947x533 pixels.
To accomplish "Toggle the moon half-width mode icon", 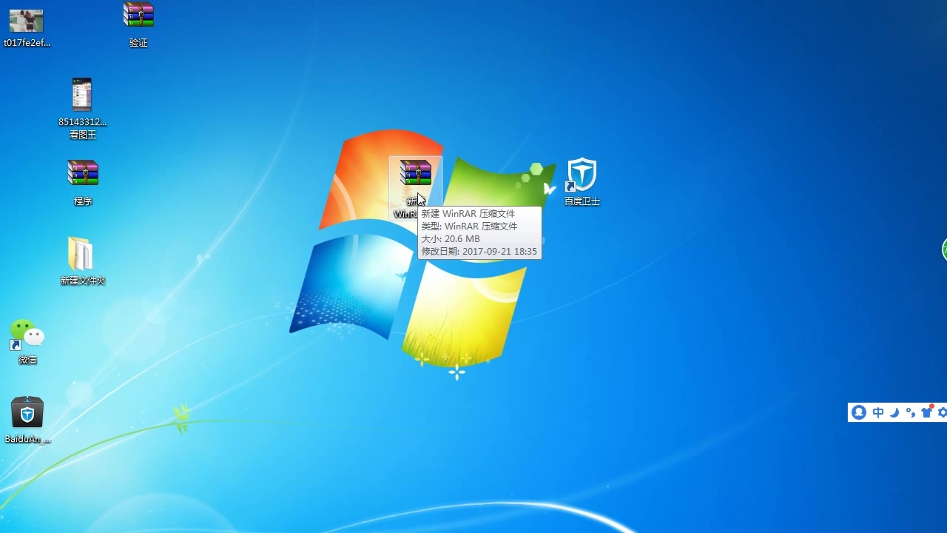I will point(894,412).
